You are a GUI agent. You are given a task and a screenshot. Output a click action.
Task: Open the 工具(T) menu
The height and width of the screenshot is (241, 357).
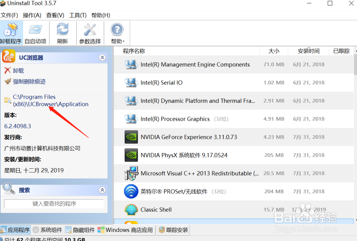(x=78, y=15)
